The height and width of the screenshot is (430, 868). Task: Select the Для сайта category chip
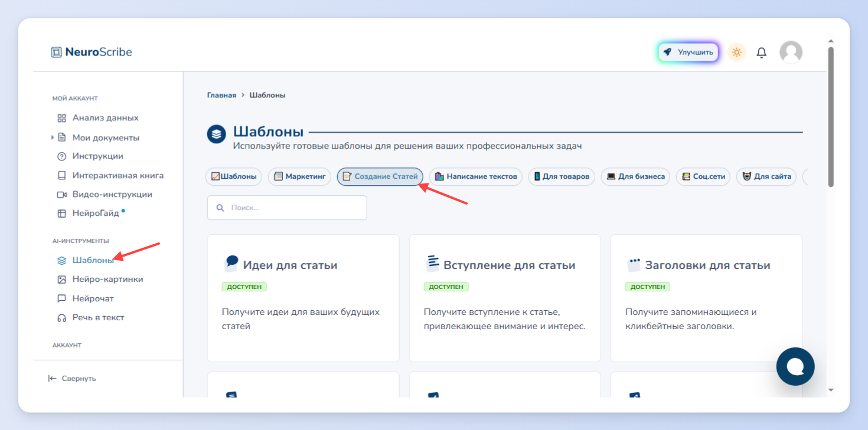pos(766,176)
